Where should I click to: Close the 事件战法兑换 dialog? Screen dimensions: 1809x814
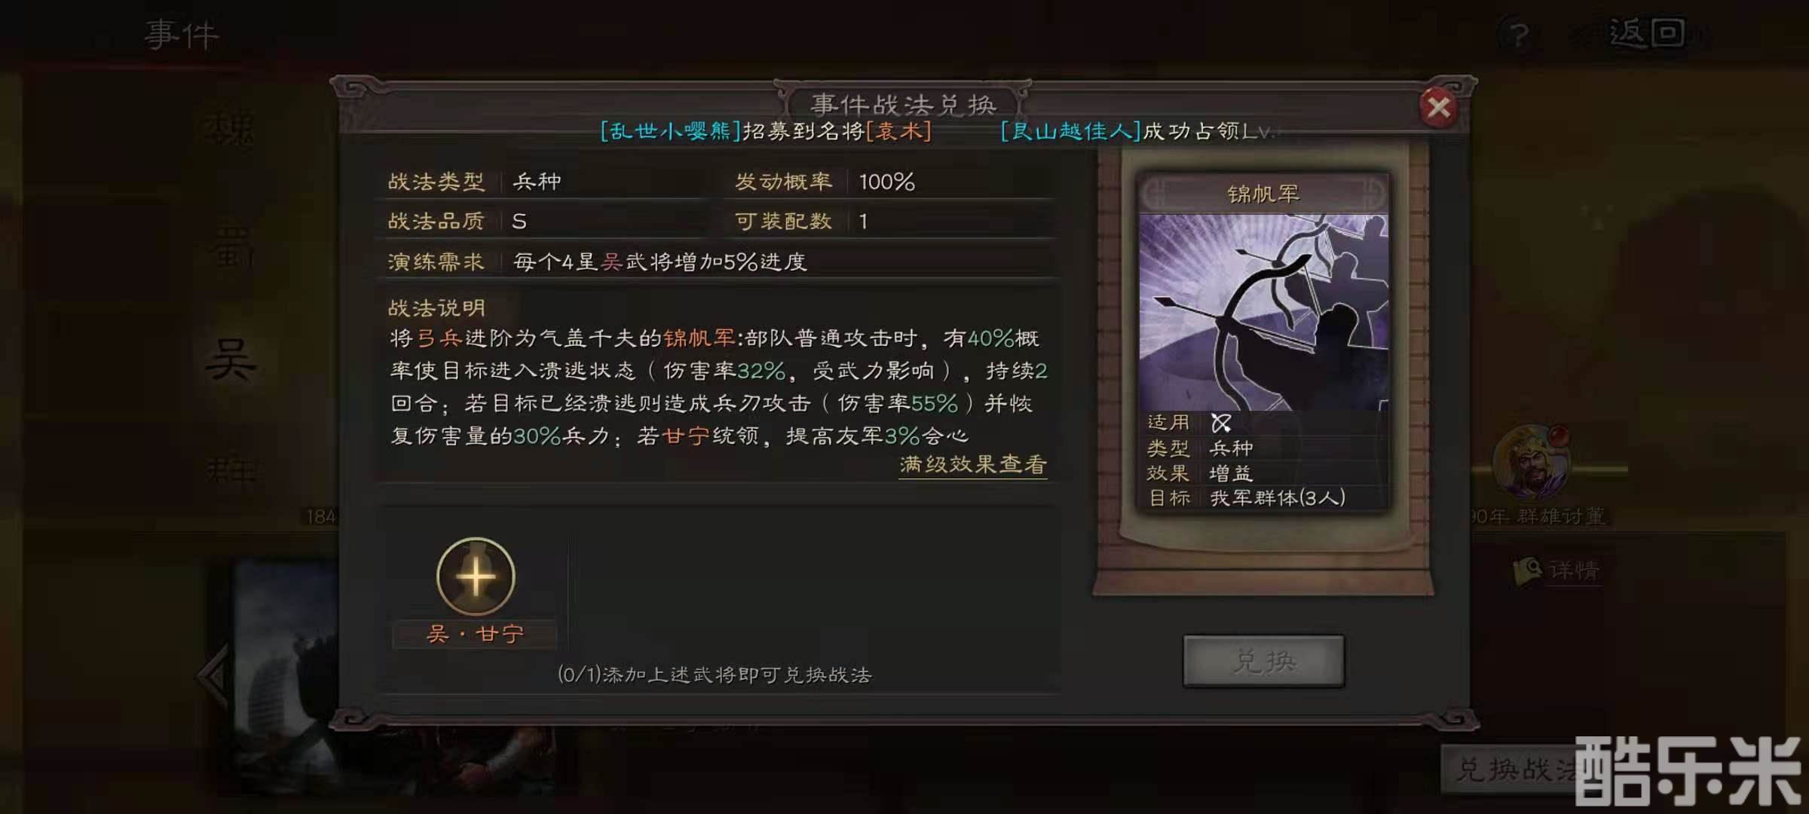[x=1438, y=108]
